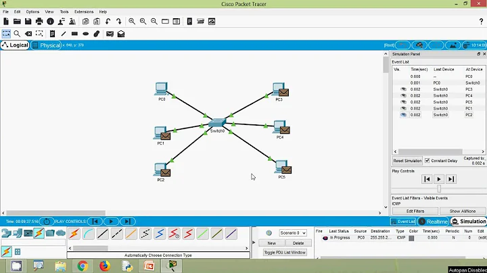Viewport: 487px width, 273px height.
Task: Click the envelope PDU on PC3
Action: tap(283, 92)
